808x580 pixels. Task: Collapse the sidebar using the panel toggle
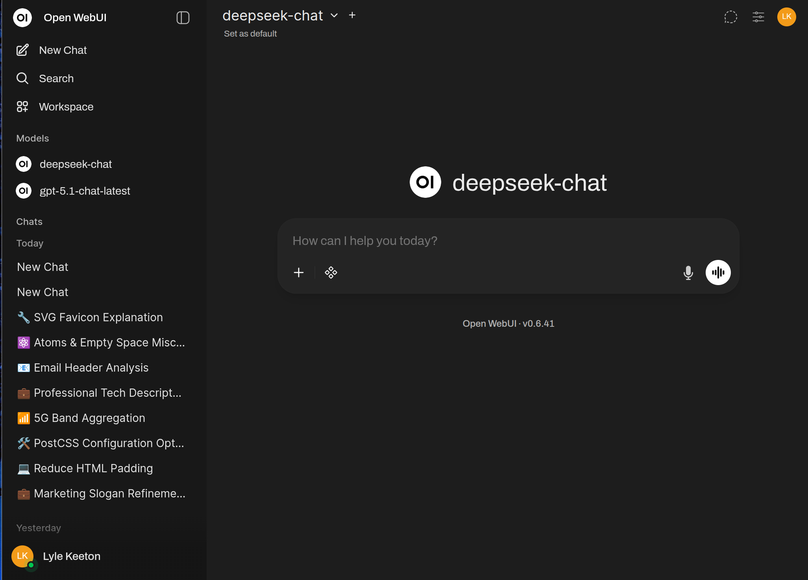point(183,18)
